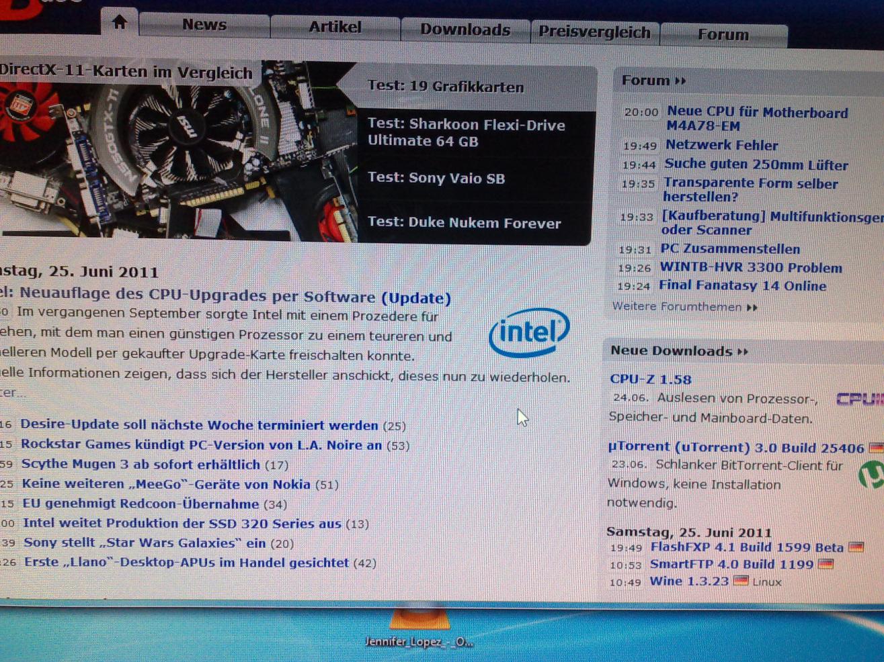Open news 'Keine weiteren „MeeGo"-Geräte von Nokia'
This screenshot has width=884, height=662.
click(x=166, y=484)
